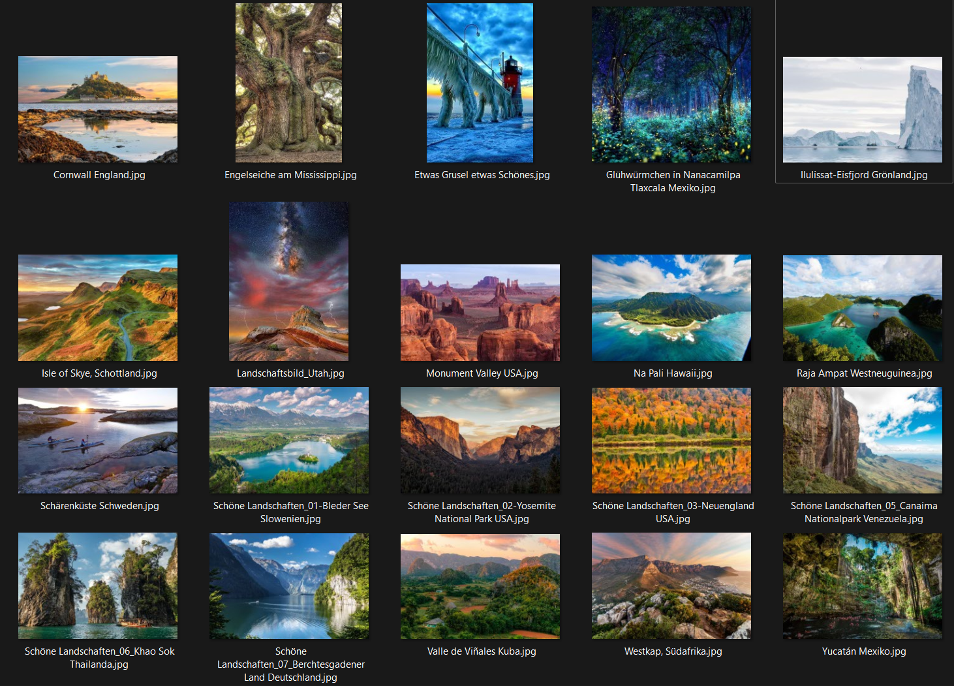Viewport: 954px width, 686px height.
Task: Open the Engelseiche am Mississippi oak tree thumbnail
Action: click(288, 83)
